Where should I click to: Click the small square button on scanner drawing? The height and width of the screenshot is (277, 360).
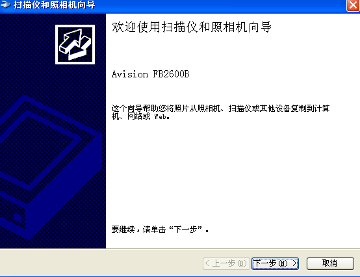[18, 217]
